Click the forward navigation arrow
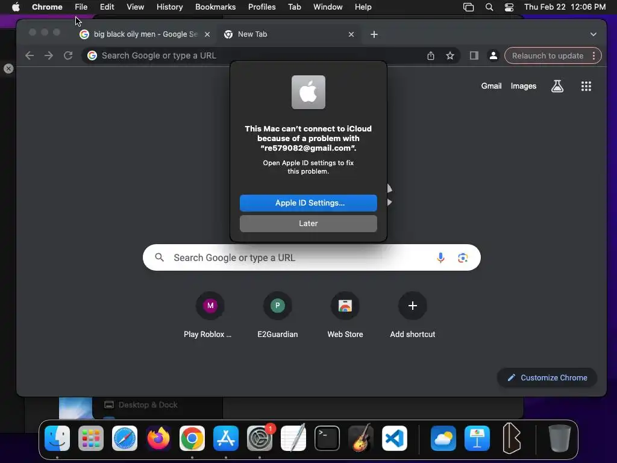This screenshot has height=463, width=617. click(x=49, y=55)
